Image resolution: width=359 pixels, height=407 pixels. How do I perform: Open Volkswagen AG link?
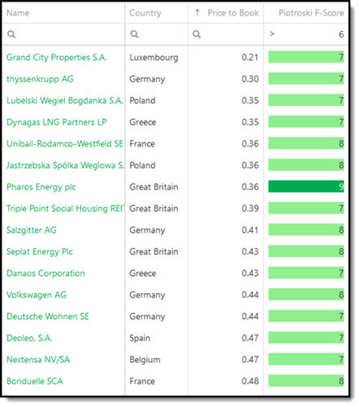pyautogui.click(x=37, y=295)
